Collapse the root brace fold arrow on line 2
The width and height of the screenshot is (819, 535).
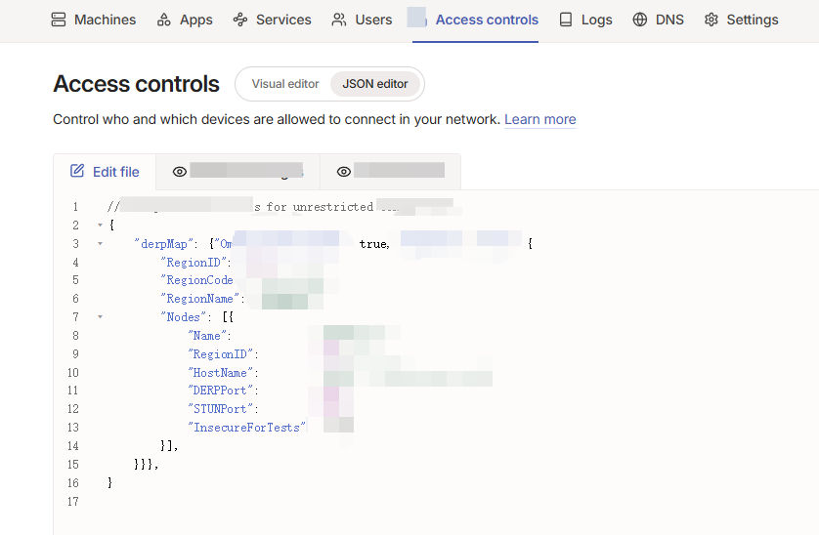click(x=100, y=226)
